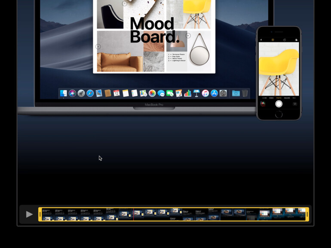Open Messages blue bubble icon in dock
The image size is (331, 248).
161,93
